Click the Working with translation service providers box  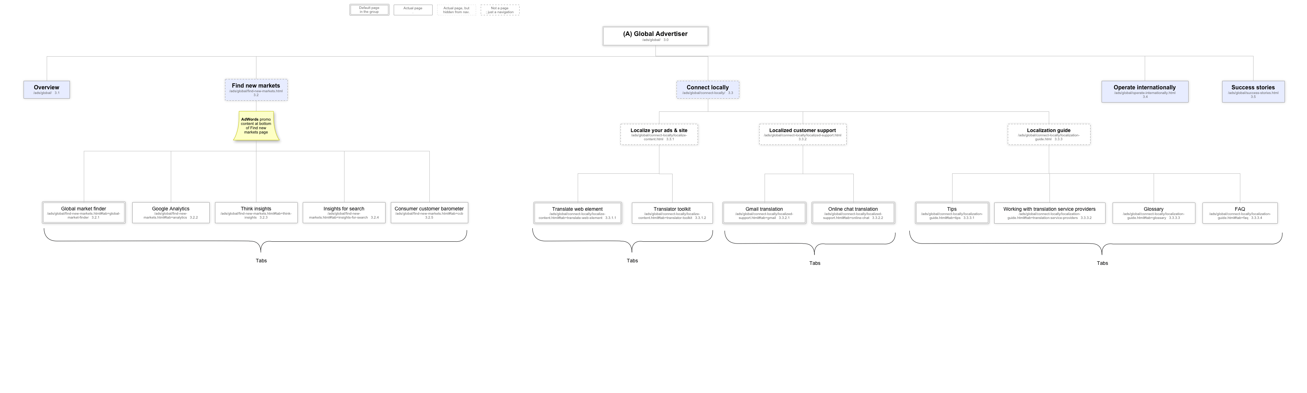[1049, 213]
